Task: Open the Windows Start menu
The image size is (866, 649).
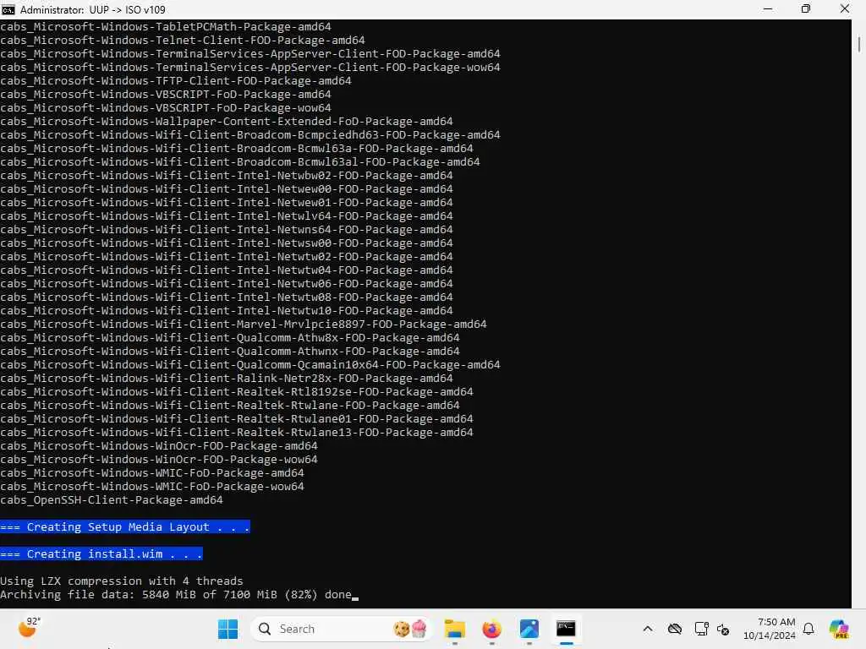Action: click(227, 629)
